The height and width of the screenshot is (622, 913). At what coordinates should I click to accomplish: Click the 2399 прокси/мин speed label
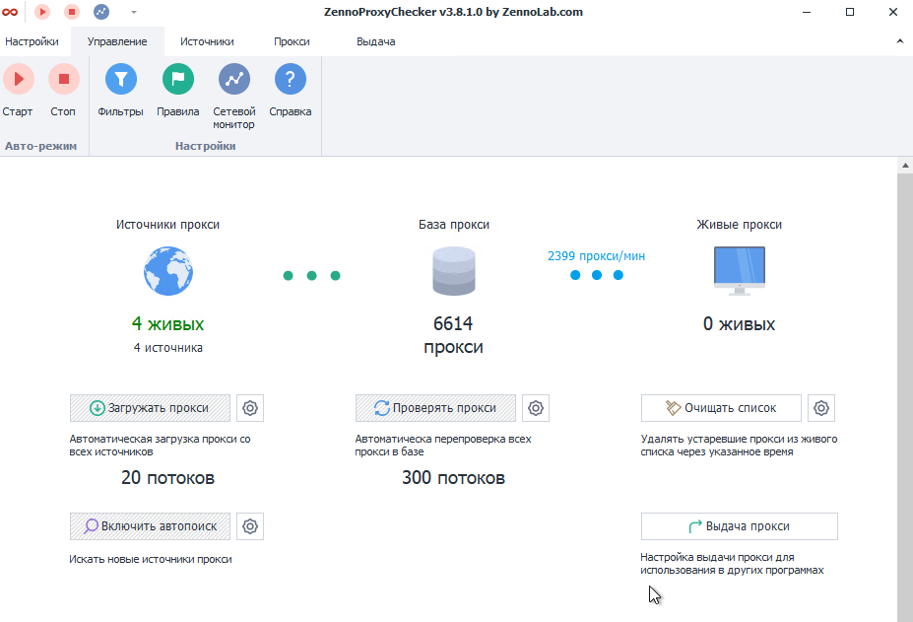pos(596,256)
